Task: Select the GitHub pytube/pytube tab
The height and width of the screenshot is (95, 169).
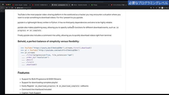Action: 61,5
